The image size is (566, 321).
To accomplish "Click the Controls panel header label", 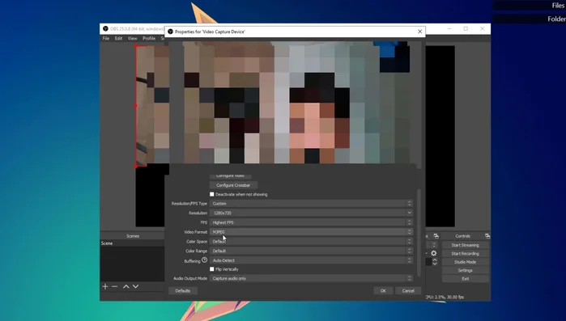I will coord(463,236).
